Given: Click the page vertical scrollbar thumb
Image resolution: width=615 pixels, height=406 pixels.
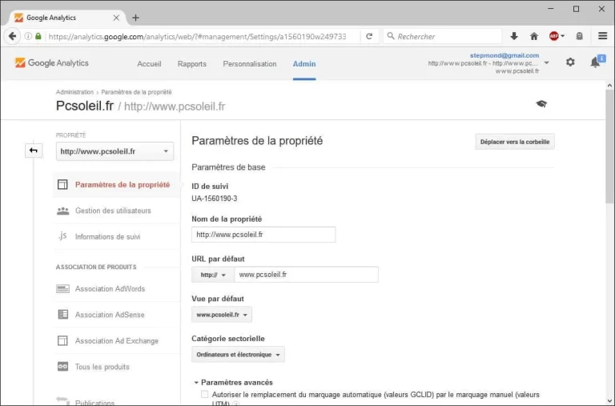Looking at the screenshot, I should [x=609, y=146].
